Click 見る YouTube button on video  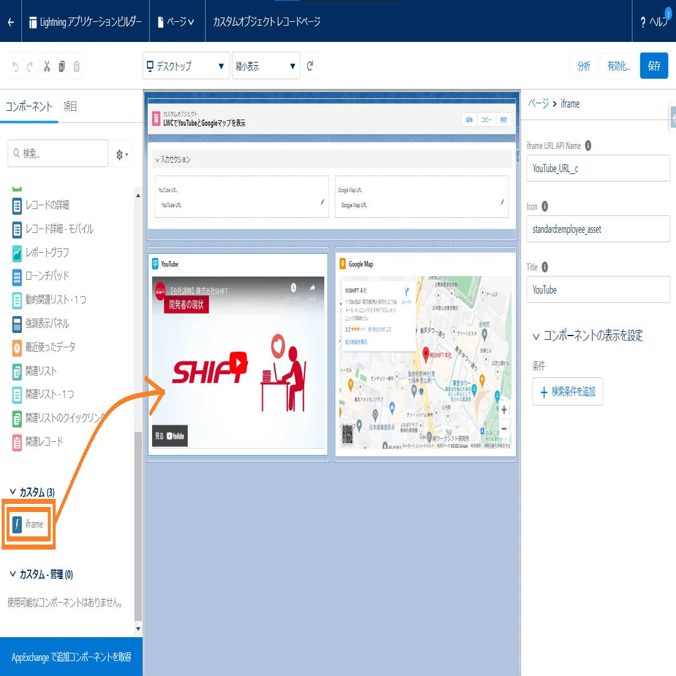(170, 436)
